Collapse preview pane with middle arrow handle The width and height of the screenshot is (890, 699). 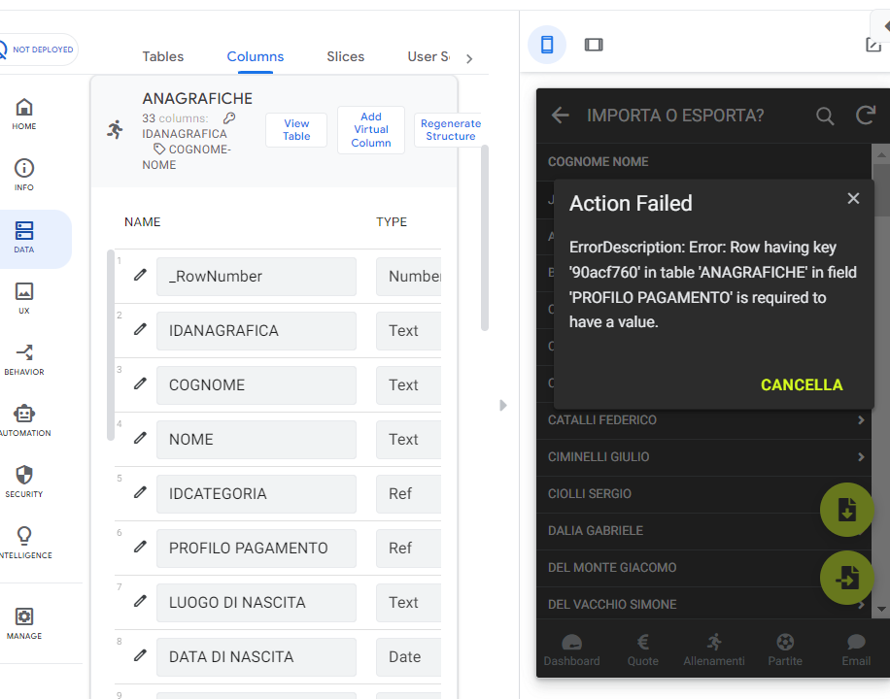click(503, 405)
